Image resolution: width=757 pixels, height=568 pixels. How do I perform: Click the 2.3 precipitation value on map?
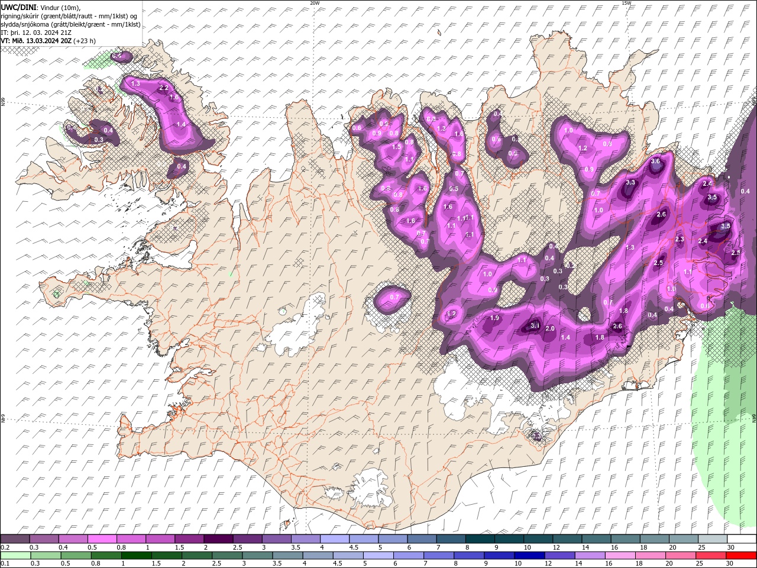(680, 240)
